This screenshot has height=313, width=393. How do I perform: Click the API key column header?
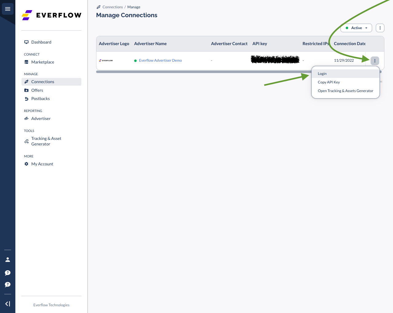coord(260,44)
